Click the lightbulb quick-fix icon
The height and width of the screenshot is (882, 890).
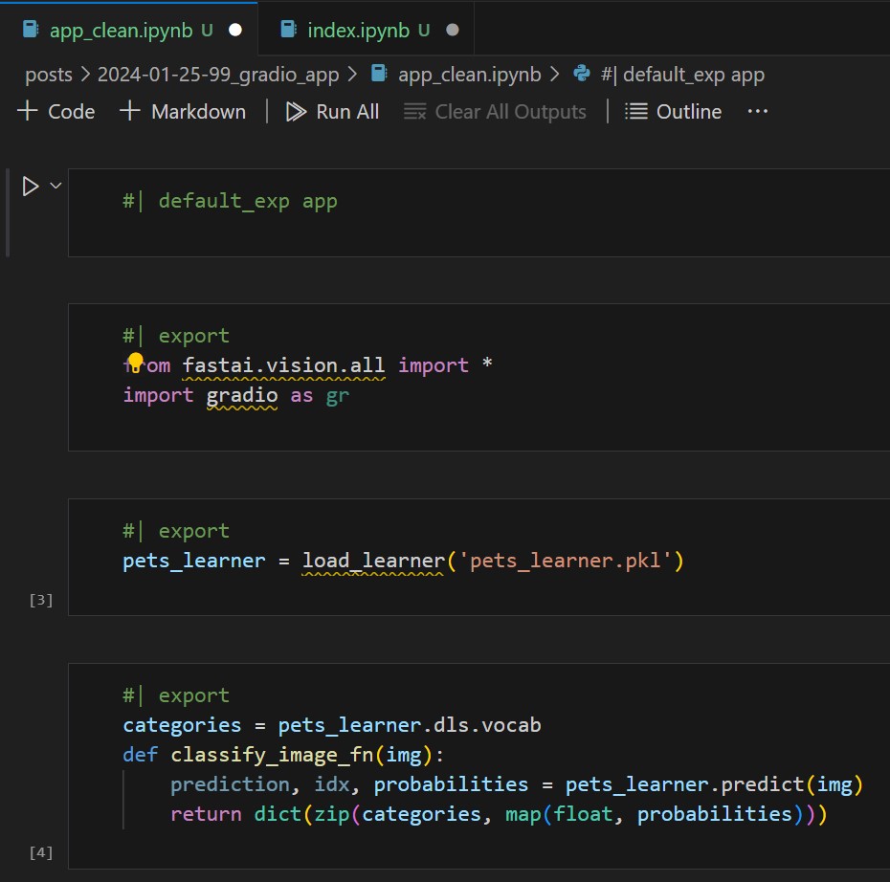pos(136,362)
